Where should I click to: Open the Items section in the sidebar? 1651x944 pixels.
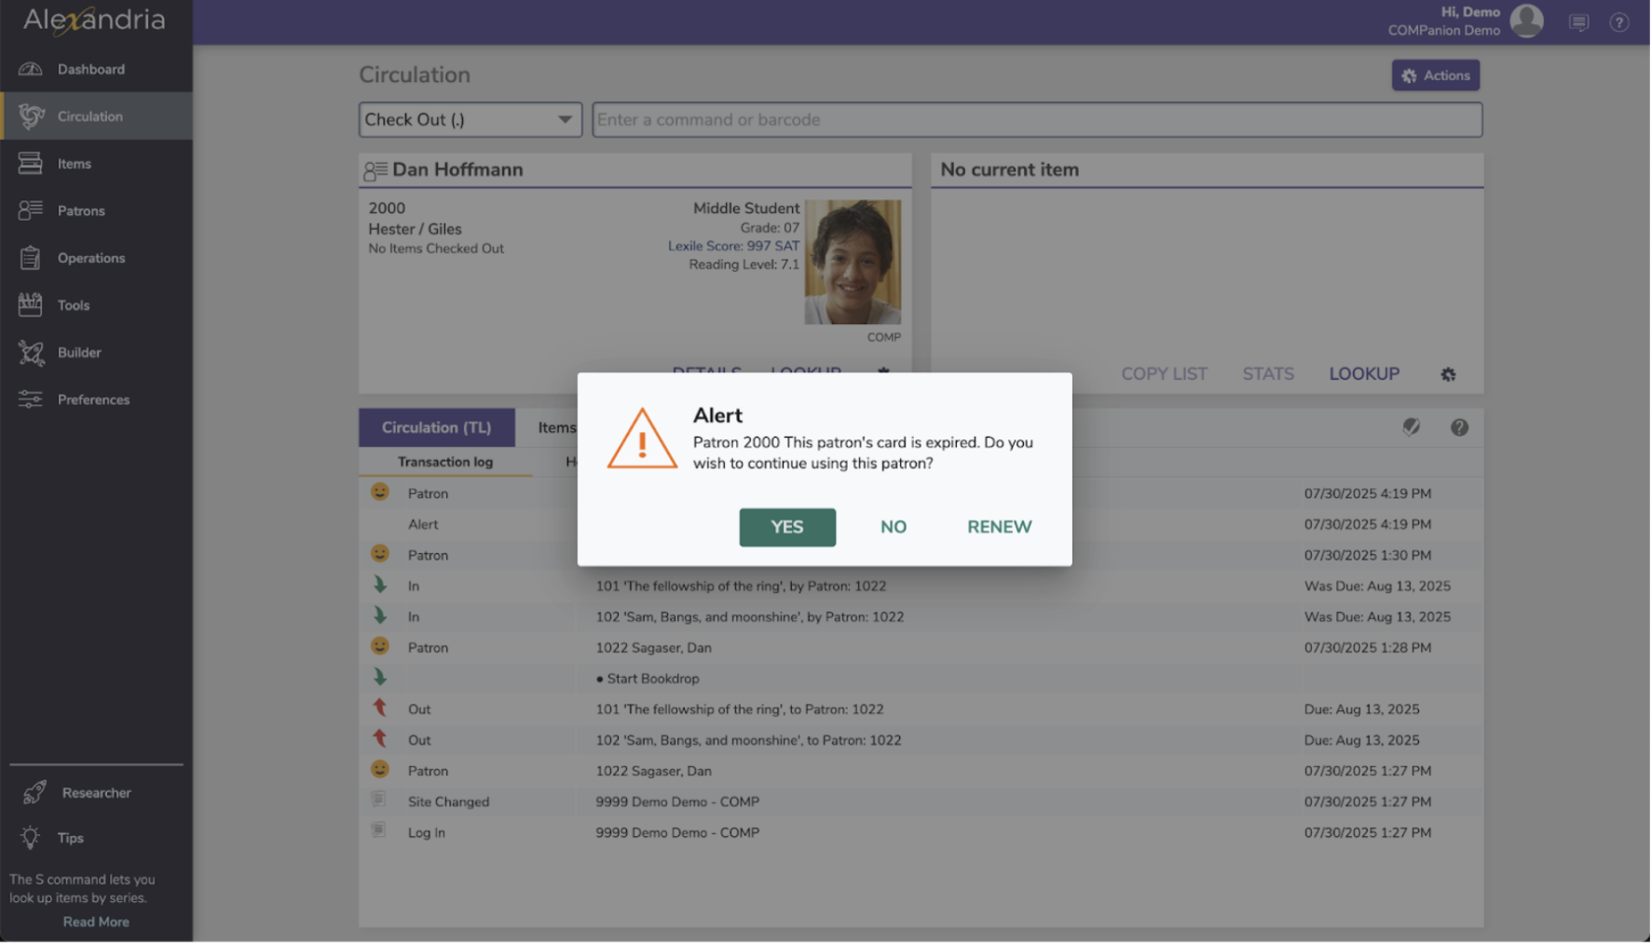point(74,163)
